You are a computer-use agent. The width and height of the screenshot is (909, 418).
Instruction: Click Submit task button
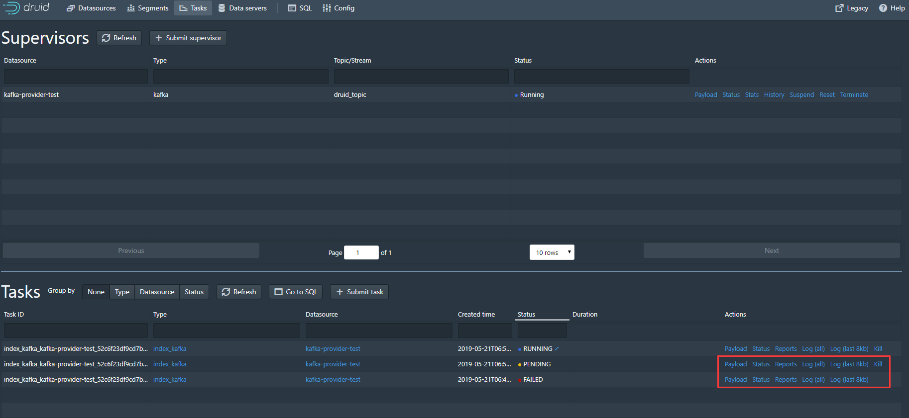359,292
